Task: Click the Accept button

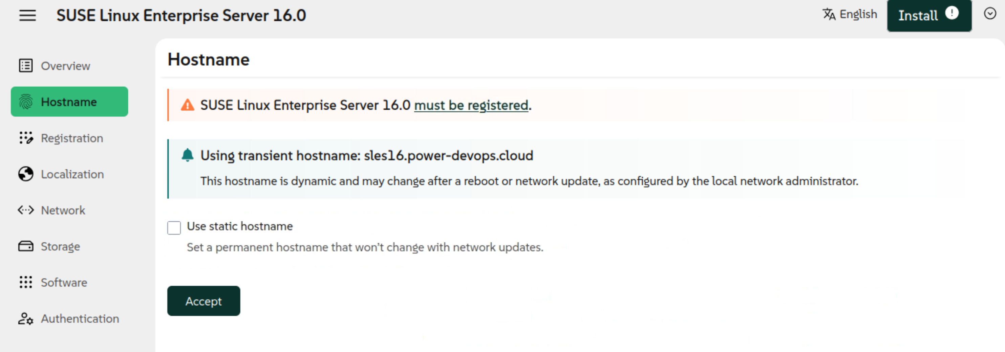Action: (x=204, y=301)
